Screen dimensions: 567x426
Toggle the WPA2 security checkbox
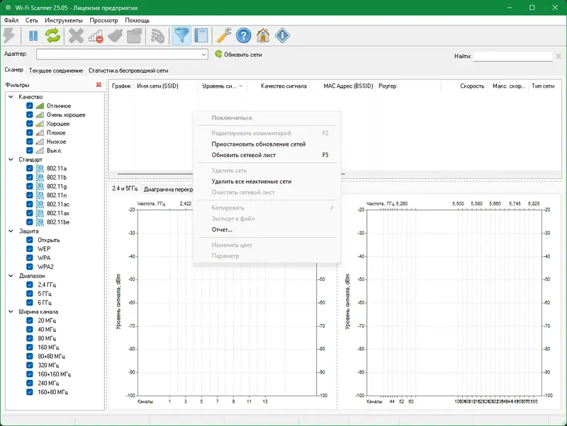click(x=30, y=267)
